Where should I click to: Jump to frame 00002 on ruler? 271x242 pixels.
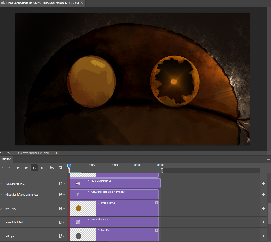pyautogui.click(x=92, y=165)
